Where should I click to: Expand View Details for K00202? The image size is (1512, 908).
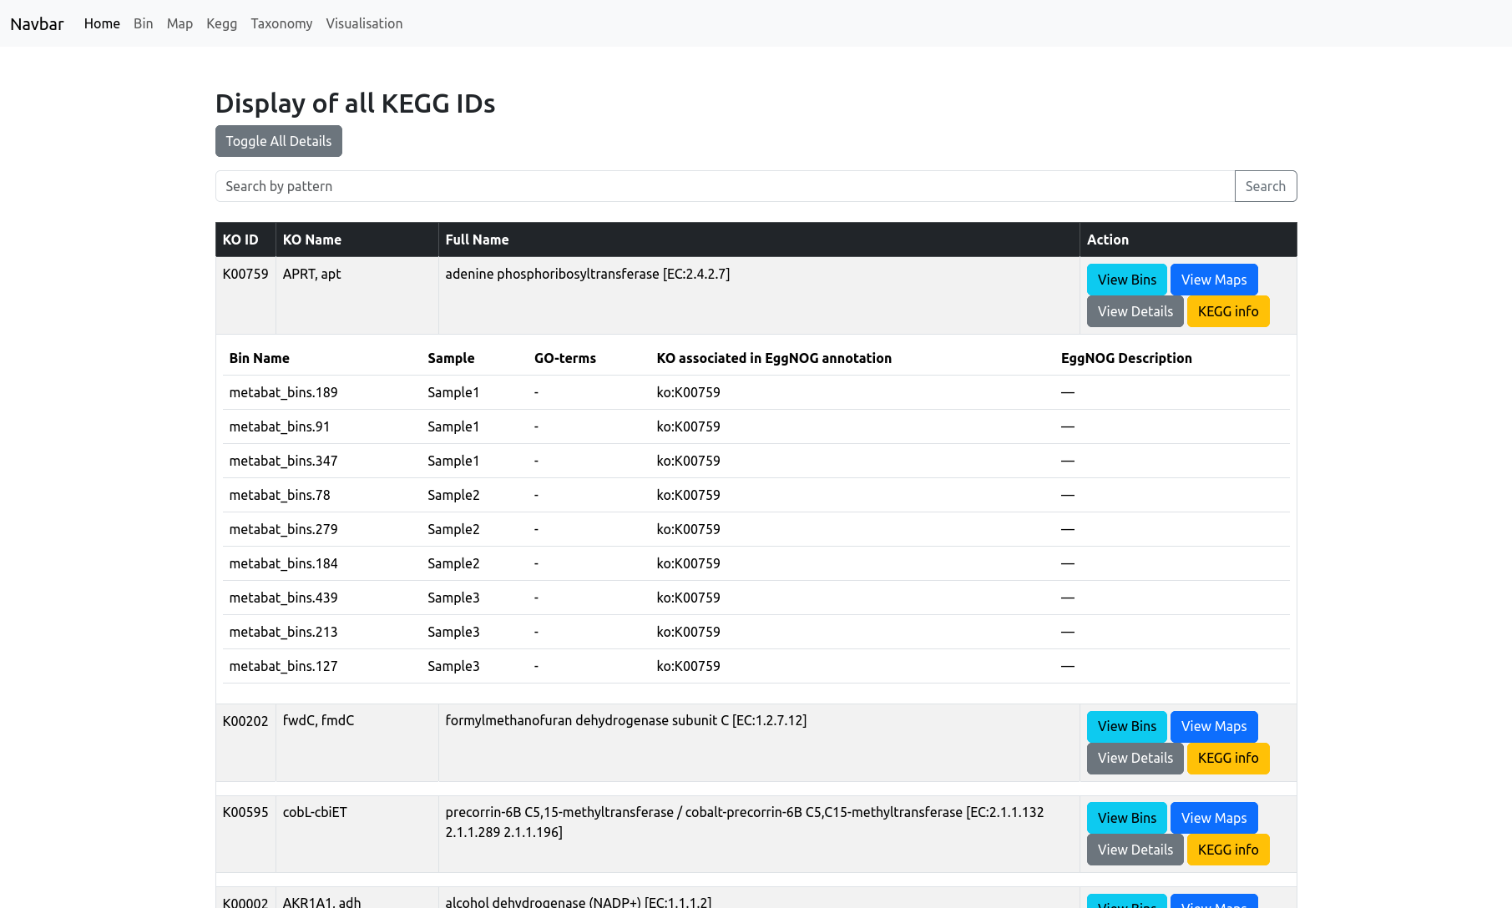(x=1135, y=758)
